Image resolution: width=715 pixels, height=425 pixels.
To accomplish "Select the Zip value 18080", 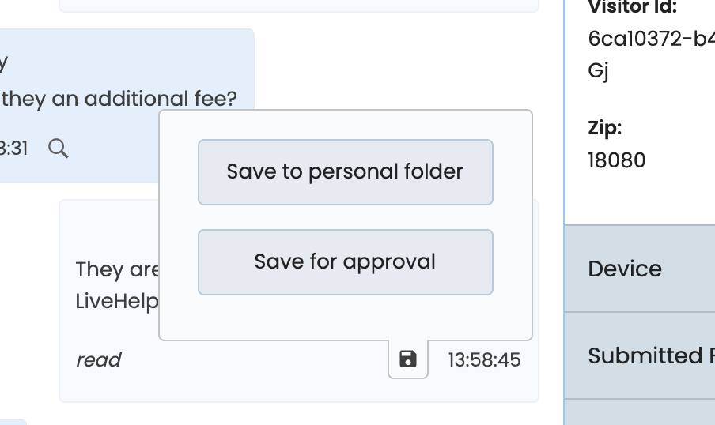I will [617, 160].
